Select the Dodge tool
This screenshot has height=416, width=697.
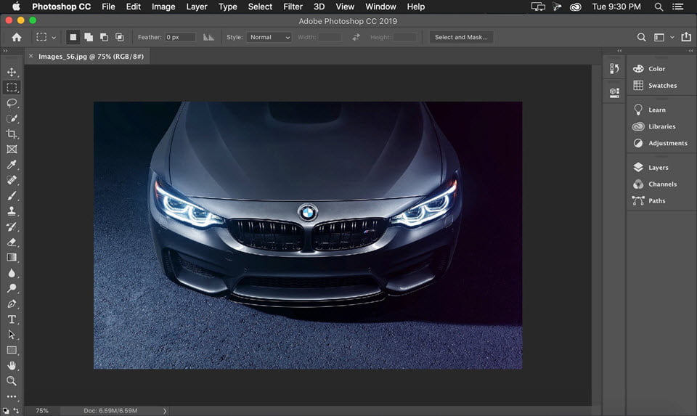[x=12, y=288]
